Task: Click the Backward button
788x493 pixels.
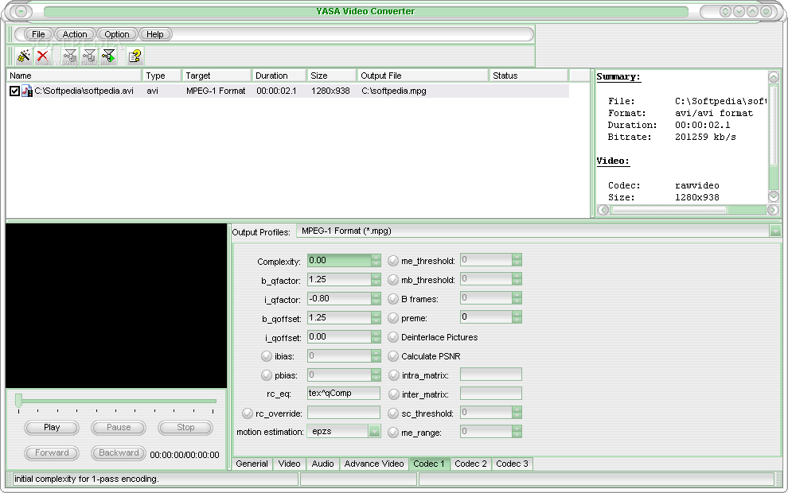Action: pyautogui.click(x=119, y=452)
